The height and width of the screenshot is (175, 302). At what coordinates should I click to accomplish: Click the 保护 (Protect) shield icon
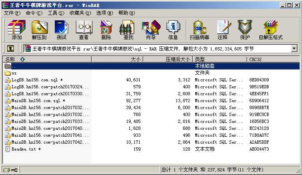click(x=245, y=27)
